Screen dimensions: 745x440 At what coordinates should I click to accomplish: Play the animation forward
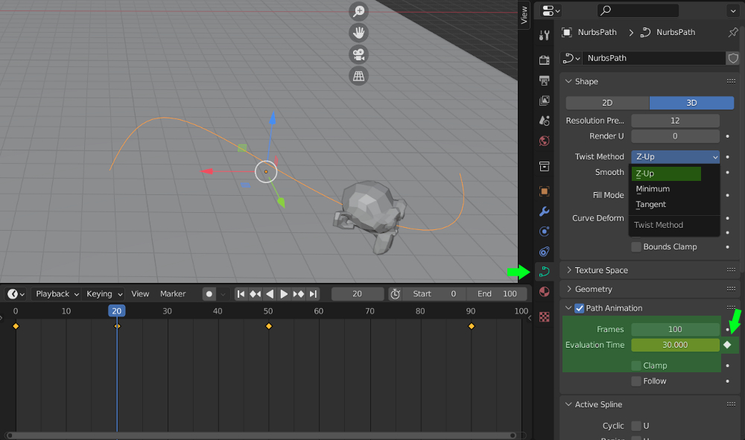[284, 294]
